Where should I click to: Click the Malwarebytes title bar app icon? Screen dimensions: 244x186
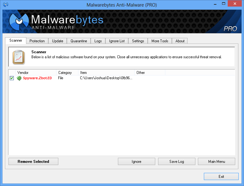5,5
